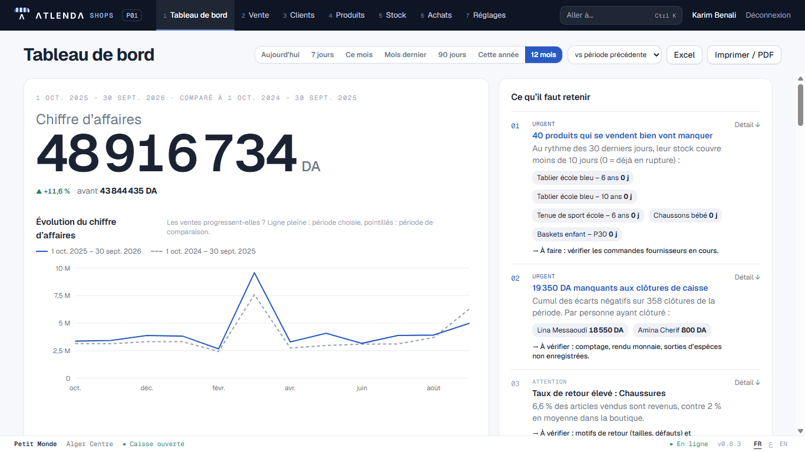Click the 'Tablier école bleu – 10 ans' chip
The image size is (805, 452).
586,197
